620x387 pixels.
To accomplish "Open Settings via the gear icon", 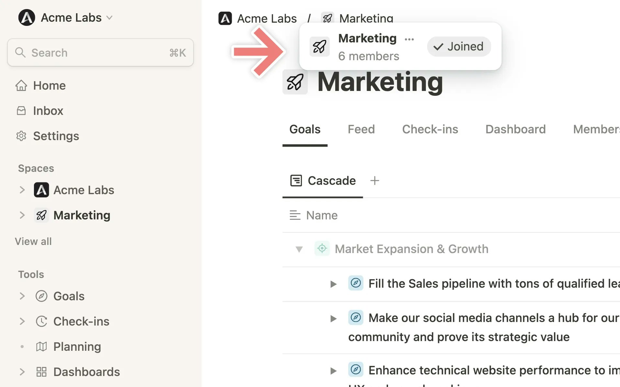I will 21,136.
